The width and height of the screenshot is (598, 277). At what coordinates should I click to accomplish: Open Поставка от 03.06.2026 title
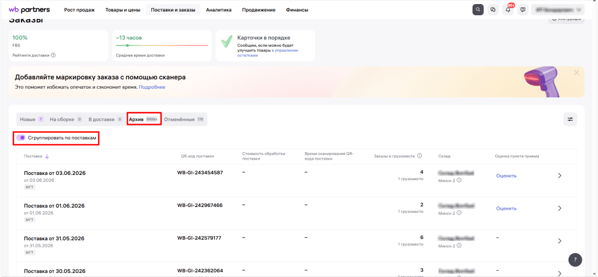point(54,173)
